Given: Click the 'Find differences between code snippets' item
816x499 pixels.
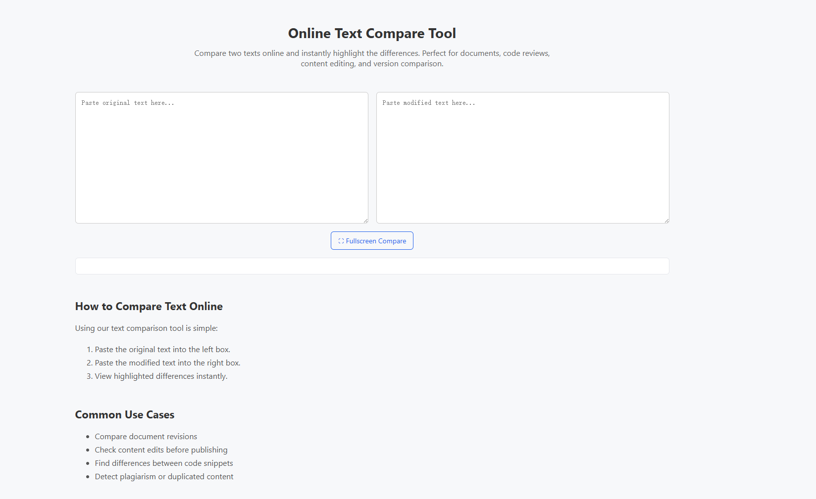Looking at the screenshot, I should pyautogui.click(x=164, y=463).
